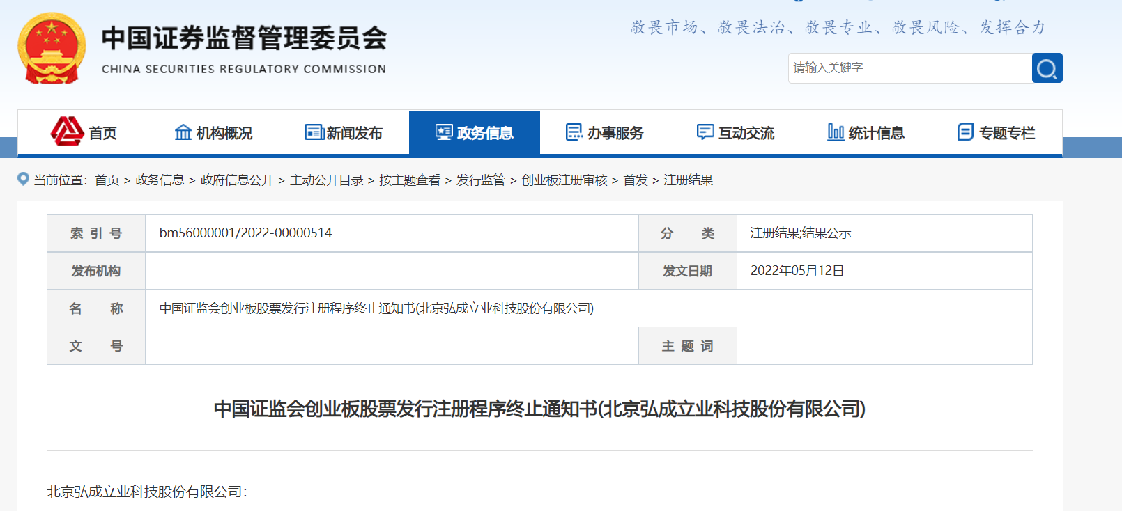Click the 办事服务 document icon
Image resolution: width=1122 pixels, height=511 pixels.
pos(574,132)
